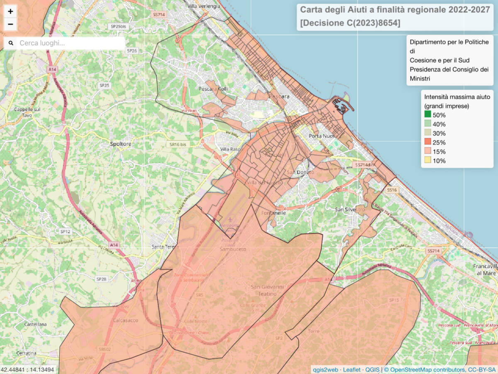Click the map title 'Carta degli Aiuti a finalità regionale'
The height and width of the screenshot is (374, 498).
(395, 10)
